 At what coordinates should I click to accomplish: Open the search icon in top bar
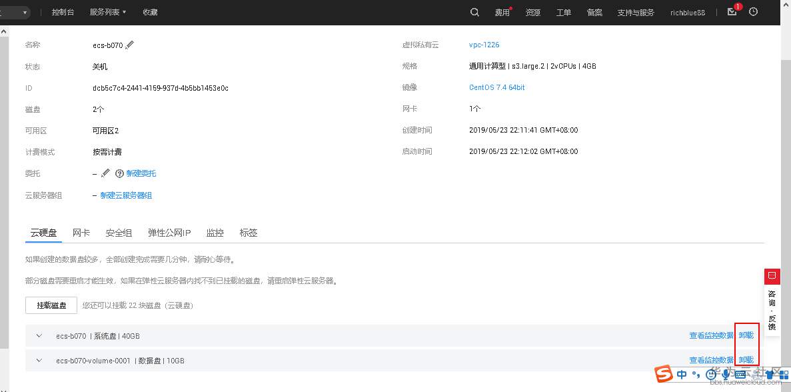pyautogui.click(x=474, y=12)
